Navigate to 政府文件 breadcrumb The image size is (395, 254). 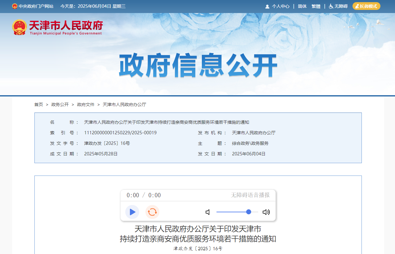(86, 105)
